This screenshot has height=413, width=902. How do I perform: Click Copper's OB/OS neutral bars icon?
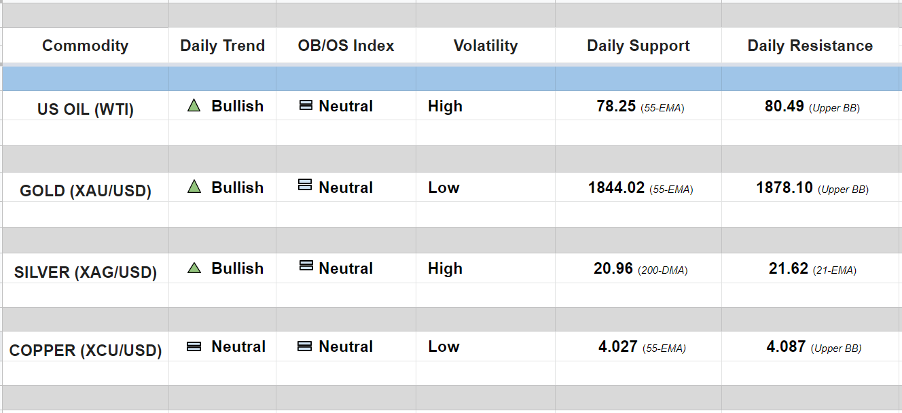point(305,346)
